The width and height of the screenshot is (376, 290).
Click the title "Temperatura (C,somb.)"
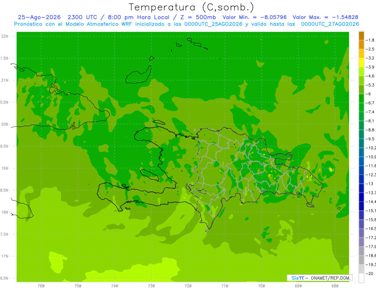click(191, 7)
